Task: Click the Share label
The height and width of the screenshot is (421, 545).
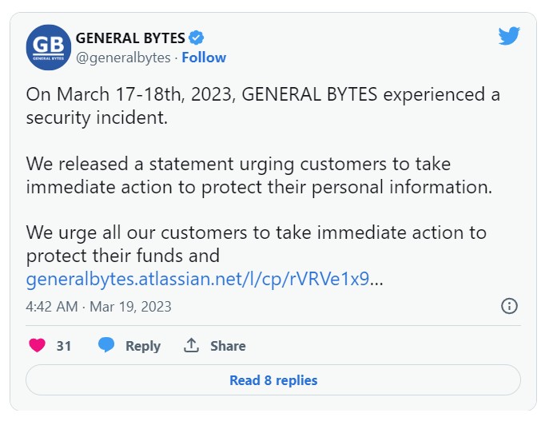Action: (x=228, y=346)
